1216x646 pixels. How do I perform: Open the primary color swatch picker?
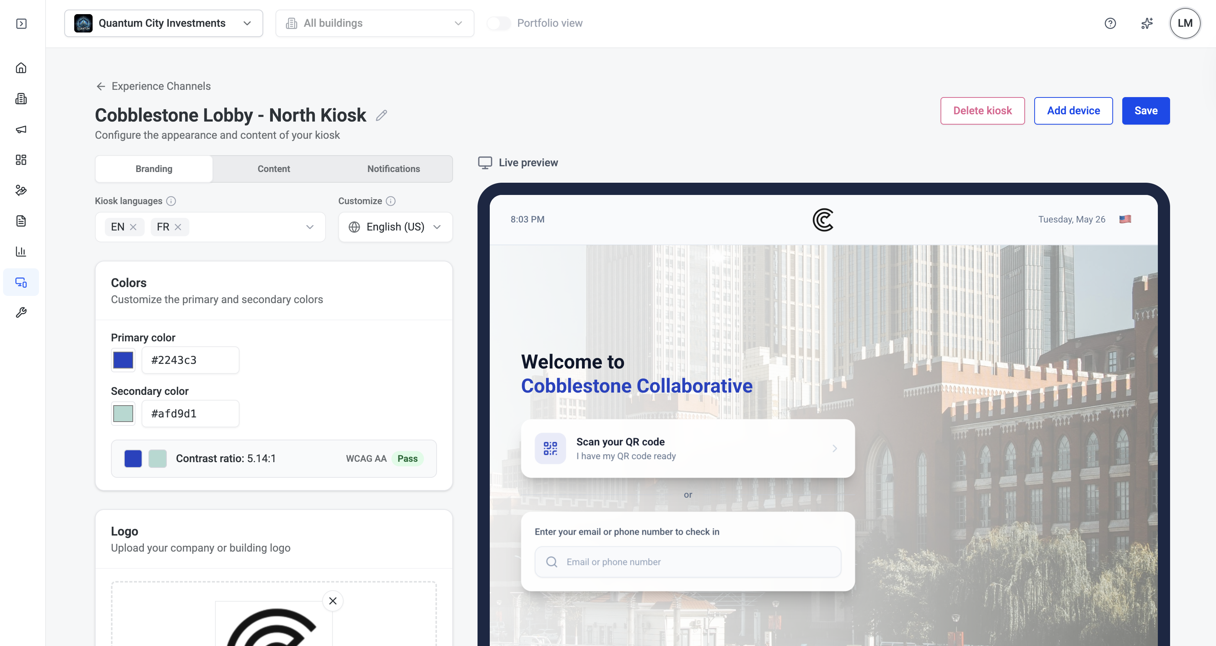click(x=123, y=360)
